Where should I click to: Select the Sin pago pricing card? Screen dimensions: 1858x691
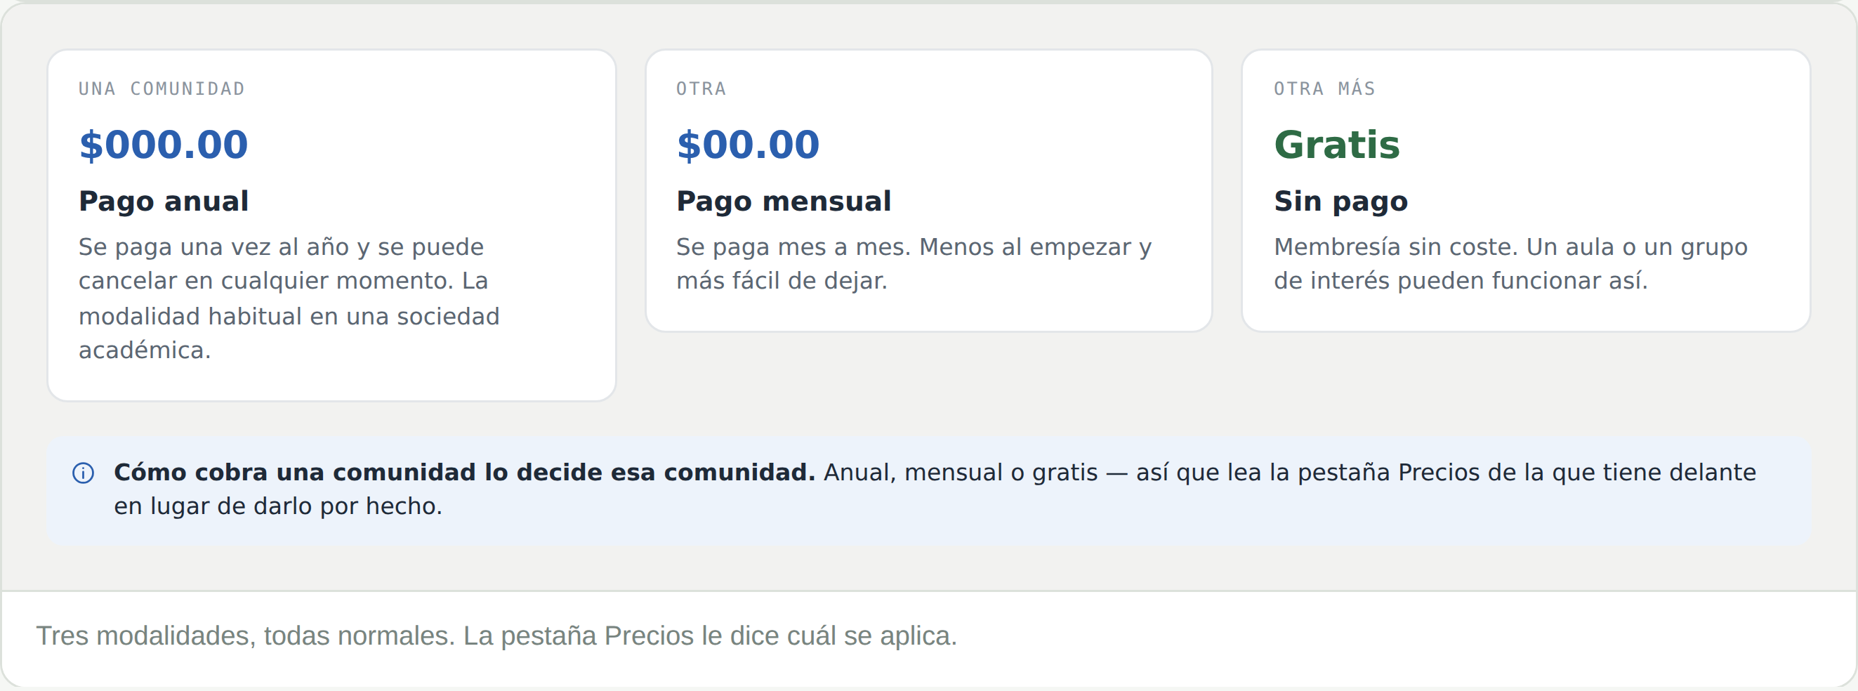point(1525,190)
